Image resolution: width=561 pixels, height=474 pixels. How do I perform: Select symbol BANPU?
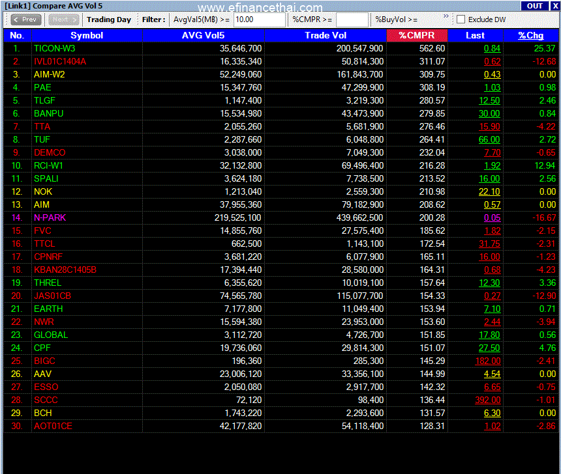click(49, 113)
